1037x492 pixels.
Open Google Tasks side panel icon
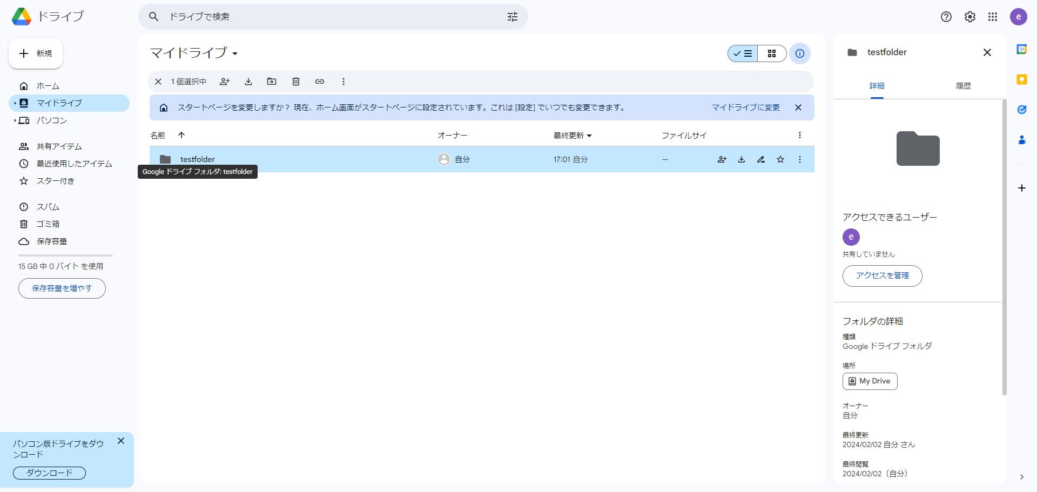[1022, 110]
